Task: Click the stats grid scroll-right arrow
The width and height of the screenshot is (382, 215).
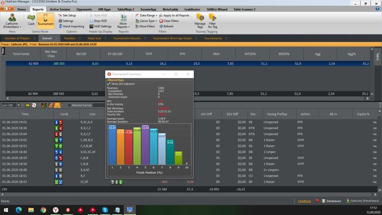Action: tap(367, 98)
